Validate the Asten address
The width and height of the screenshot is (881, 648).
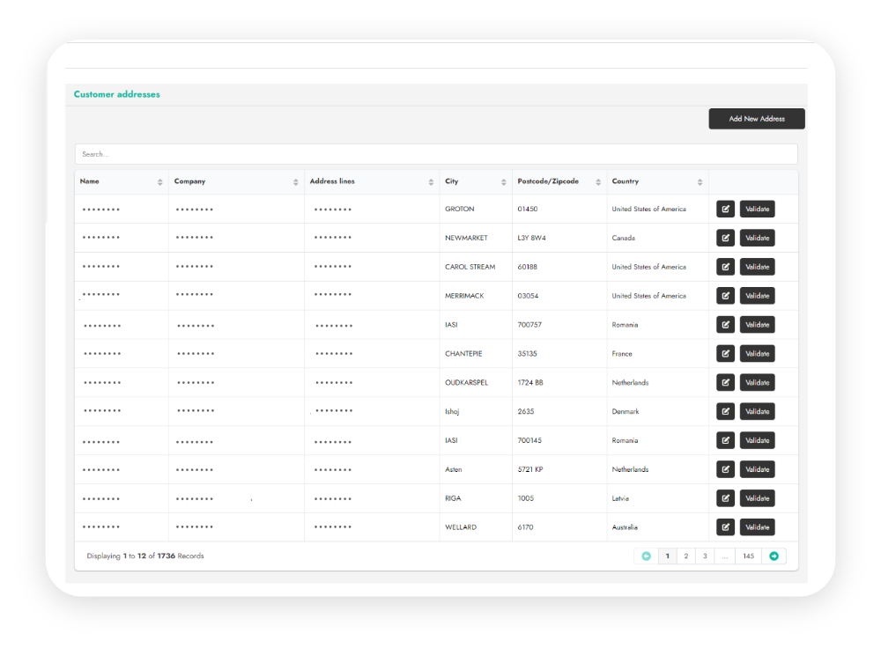click(758, 469)
